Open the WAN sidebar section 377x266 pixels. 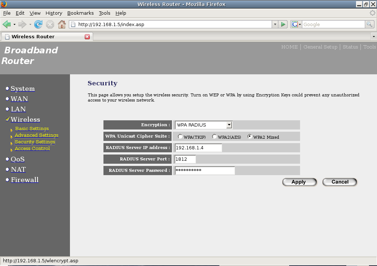(x=19, y=99)
